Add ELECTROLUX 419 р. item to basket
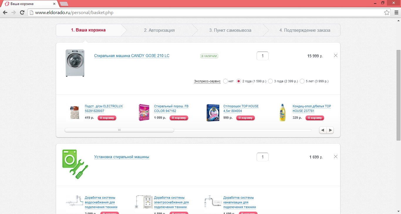This screenshot has height=214, width=401. coord(107,118)
